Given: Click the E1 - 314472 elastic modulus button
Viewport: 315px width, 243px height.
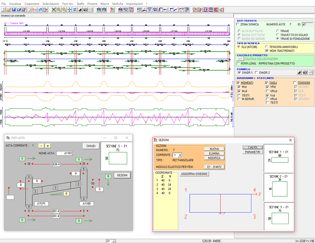Looking at the screenshot, I should (x=214, y=167).
